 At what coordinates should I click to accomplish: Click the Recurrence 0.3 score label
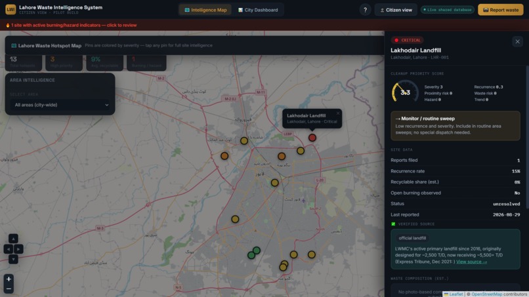488,87
